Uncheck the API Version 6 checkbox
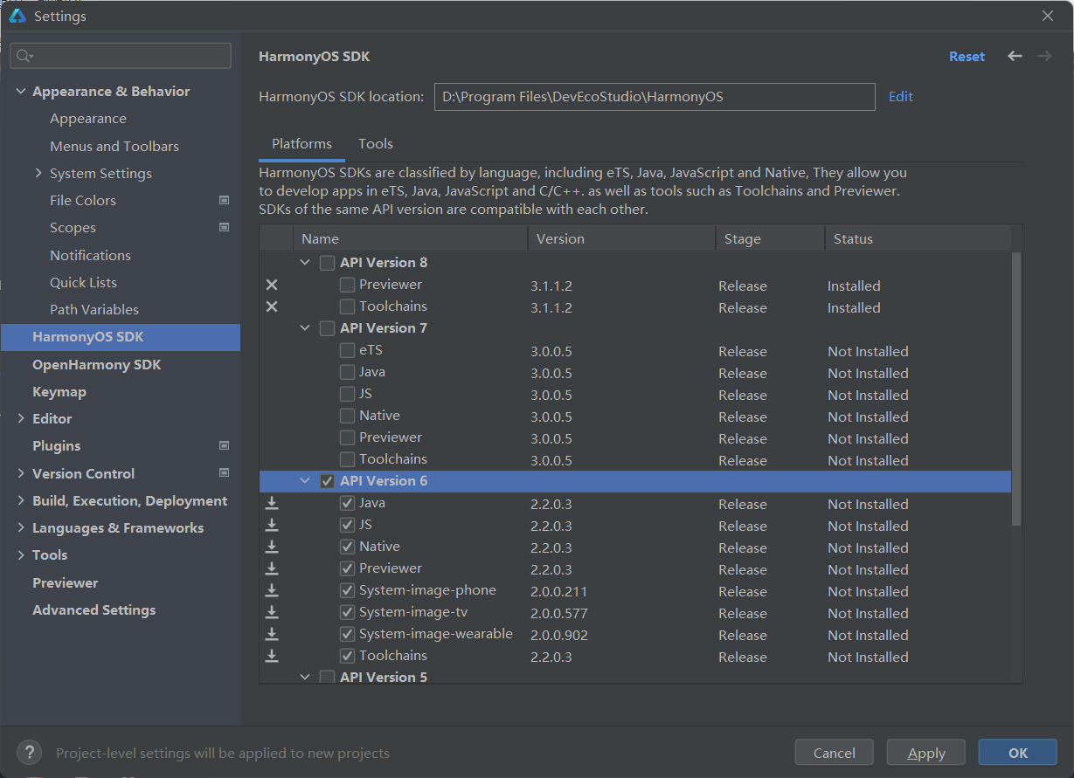 pyautogui.click(x=327, y=481)
